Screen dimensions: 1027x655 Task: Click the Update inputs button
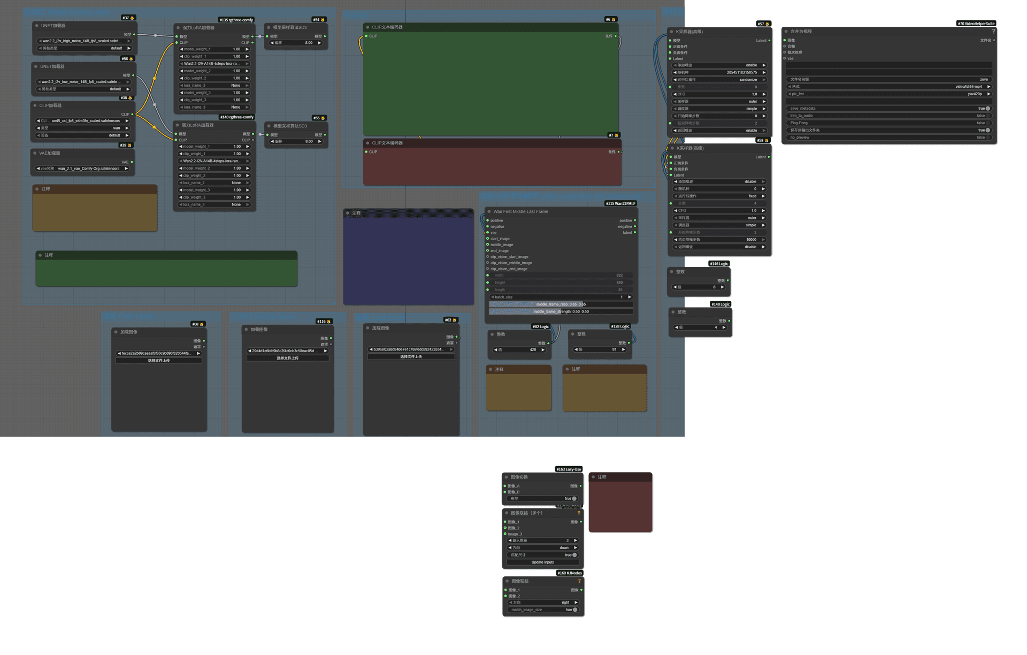[x=542, y=562]
